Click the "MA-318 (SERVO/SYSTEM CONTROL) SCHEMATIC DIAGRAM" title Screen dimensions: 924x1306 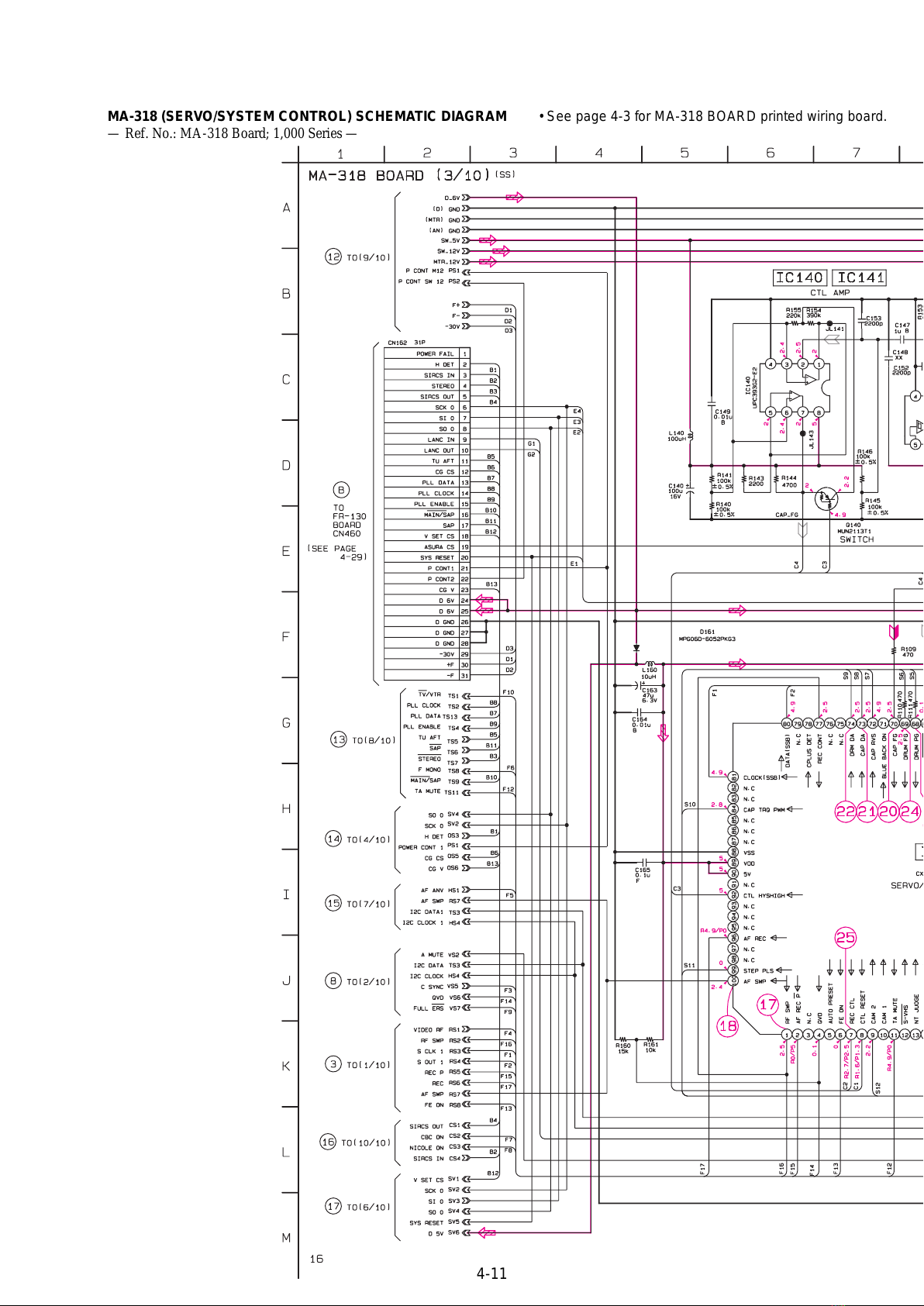pyautogui.click(x=307, y=116)
